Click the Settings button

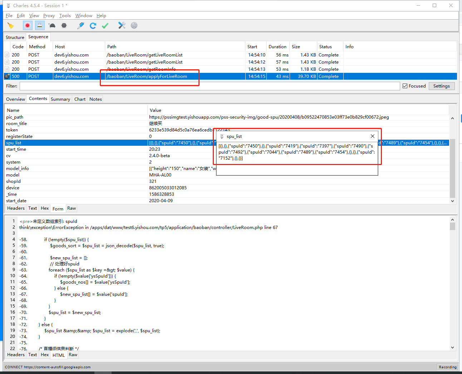tap(442, 86)
